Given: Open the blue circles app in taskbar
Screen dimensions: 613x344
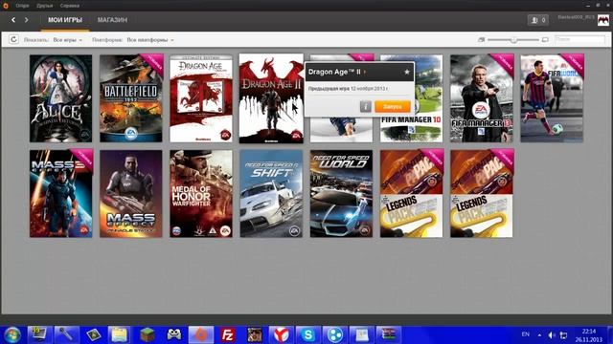Looking at the screenshot, I should pos(334,335).
